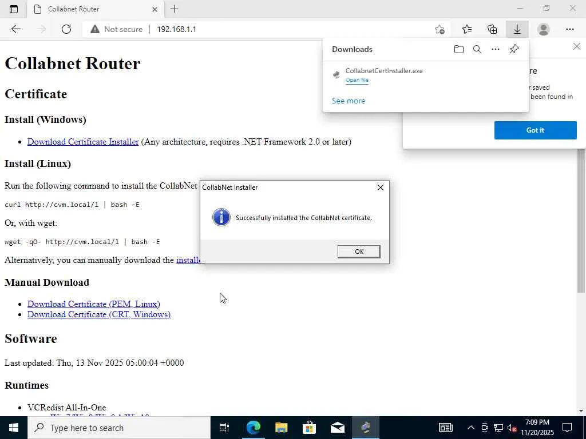Toggle the Downloads toolbar button

click(517, 29)
